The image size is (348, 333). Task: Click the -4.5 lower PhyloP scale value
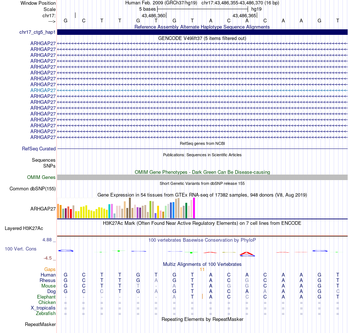48,258
